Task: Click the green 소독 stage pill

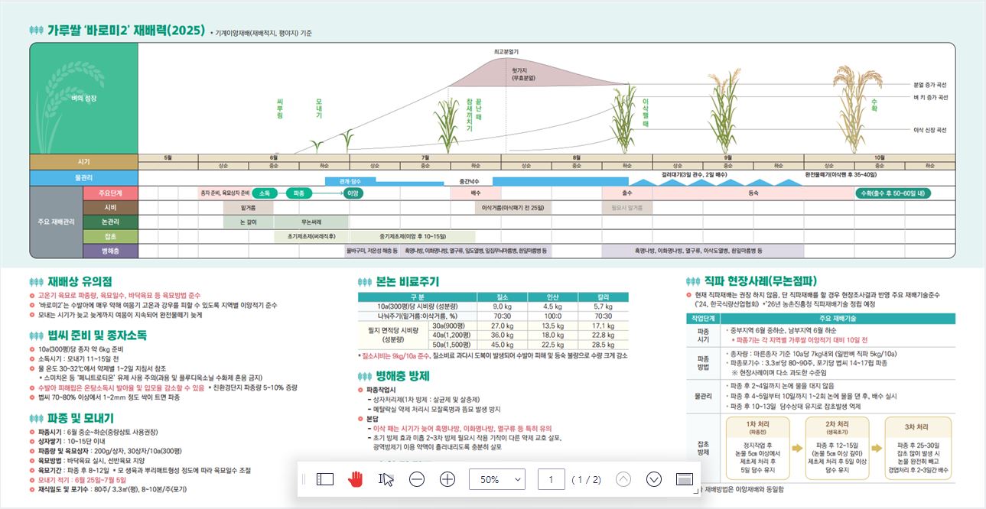Action: coord(264,193)
